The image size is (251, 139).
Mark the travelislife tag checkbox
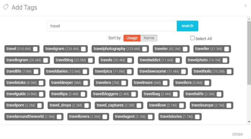[219, 94]
